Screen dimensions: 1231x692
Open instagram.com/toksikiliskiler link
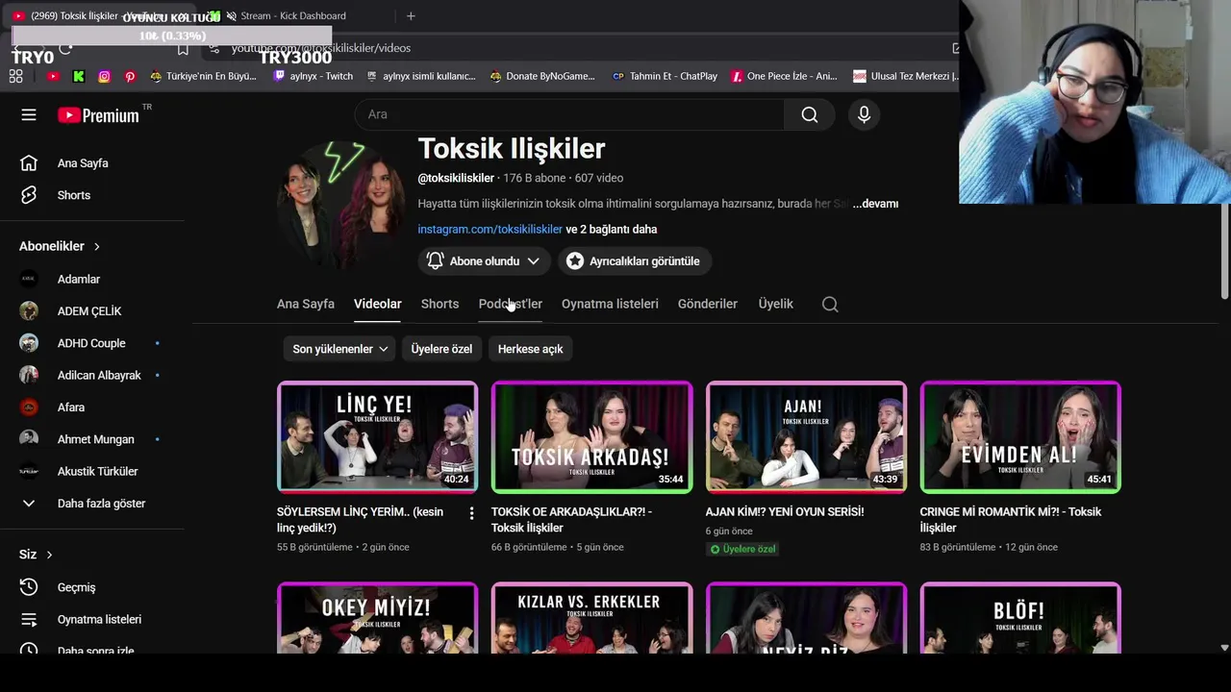[x=490, y=230]
